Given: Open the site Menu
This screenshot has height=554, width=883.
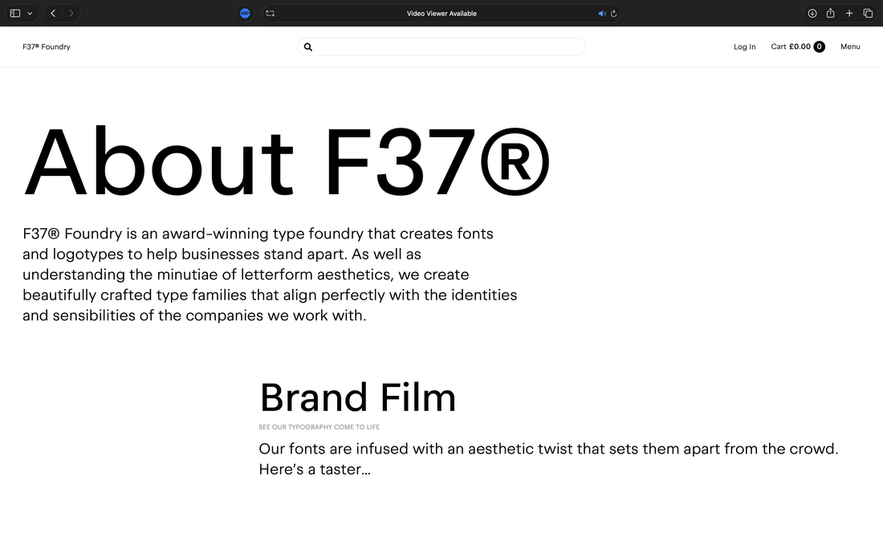Looking at the screenshot, I should click(x=850, y=47).
